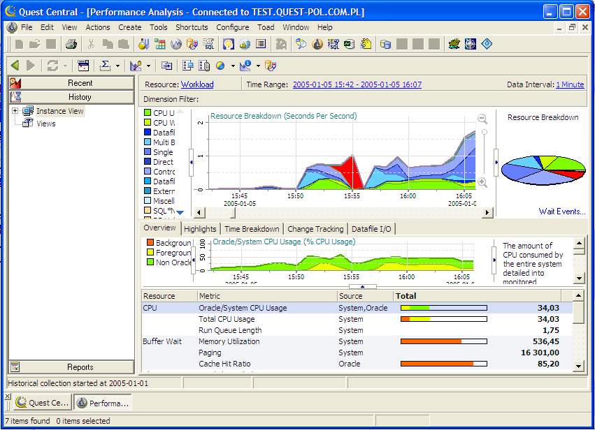Viewport: 595px width, 430px height.
Task: Click the database shield icon in top toolbar
Action: coord(192,44)
